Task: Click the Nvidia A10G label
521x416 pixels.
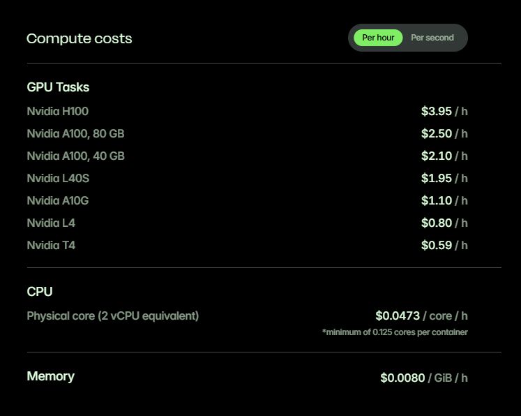Action: click(58, 200)
